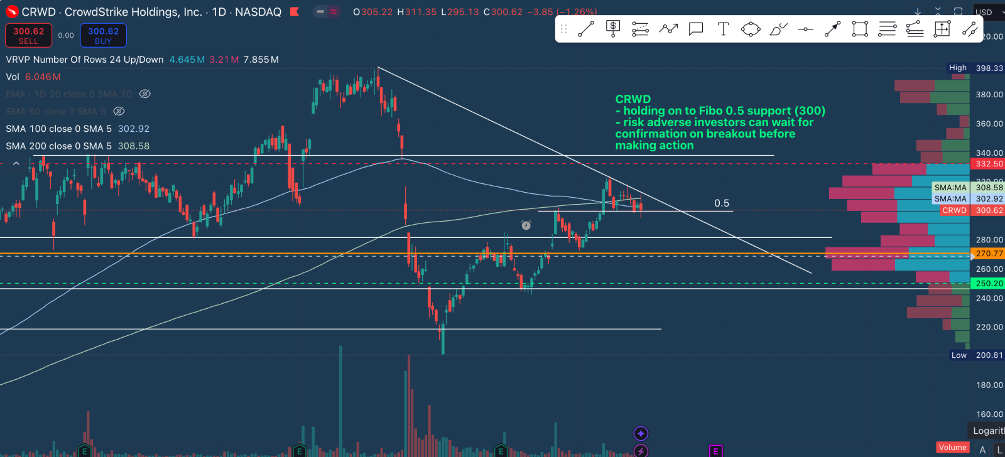This screenshot has width=1005, height=457.
Task: Click the red Volume label tag
Action: tap(953, 448)
